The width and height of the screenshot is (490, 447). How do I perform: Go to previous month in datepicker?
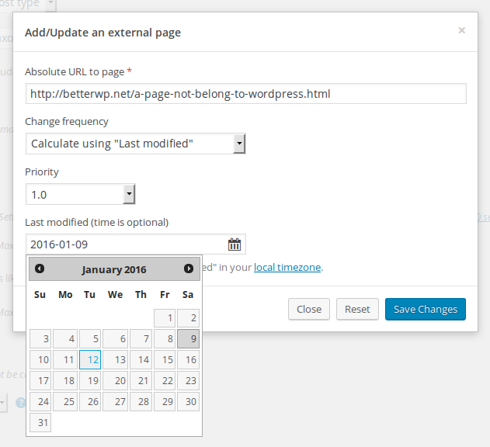click(40, 269)
